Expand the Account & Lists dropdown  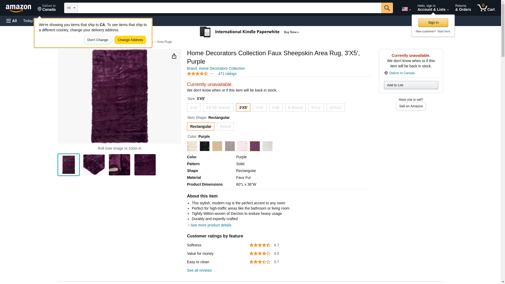coord(433,8)
